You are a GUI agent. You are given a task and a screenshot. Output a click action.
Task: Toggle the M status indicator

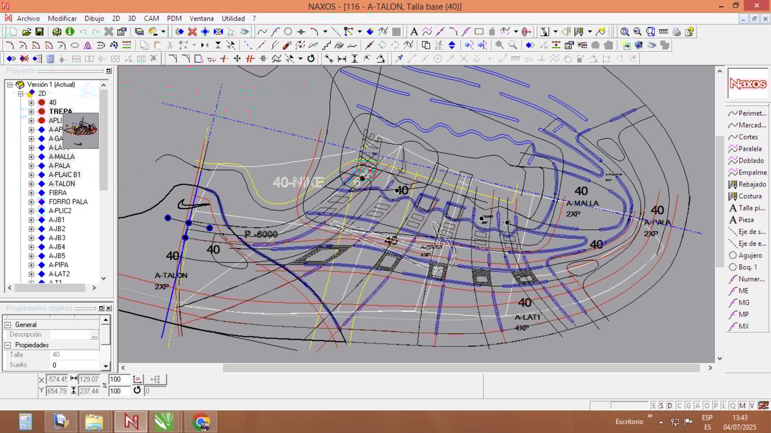tap(742, 406)
